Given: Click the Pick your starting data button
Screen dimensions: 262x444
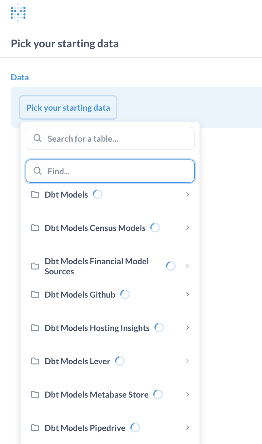Looking at the screenshot, I should click(68, 107).
